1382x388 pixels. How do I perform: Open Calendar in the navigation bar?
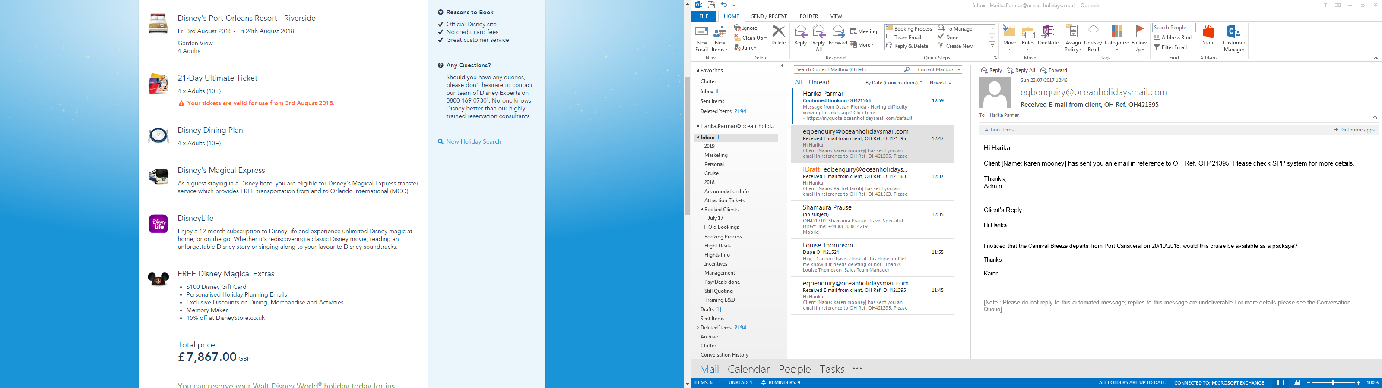tap(748, 369)
